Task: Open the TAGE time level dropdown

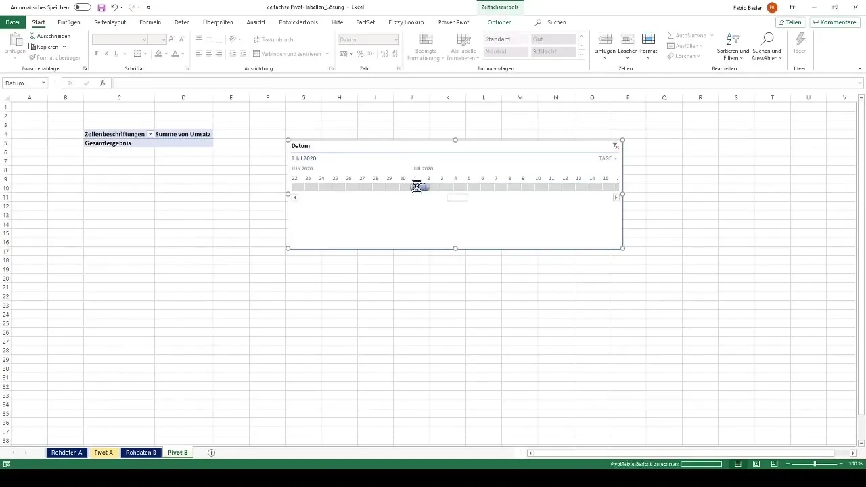Action: pyautogui.click(x=608, y=158)
